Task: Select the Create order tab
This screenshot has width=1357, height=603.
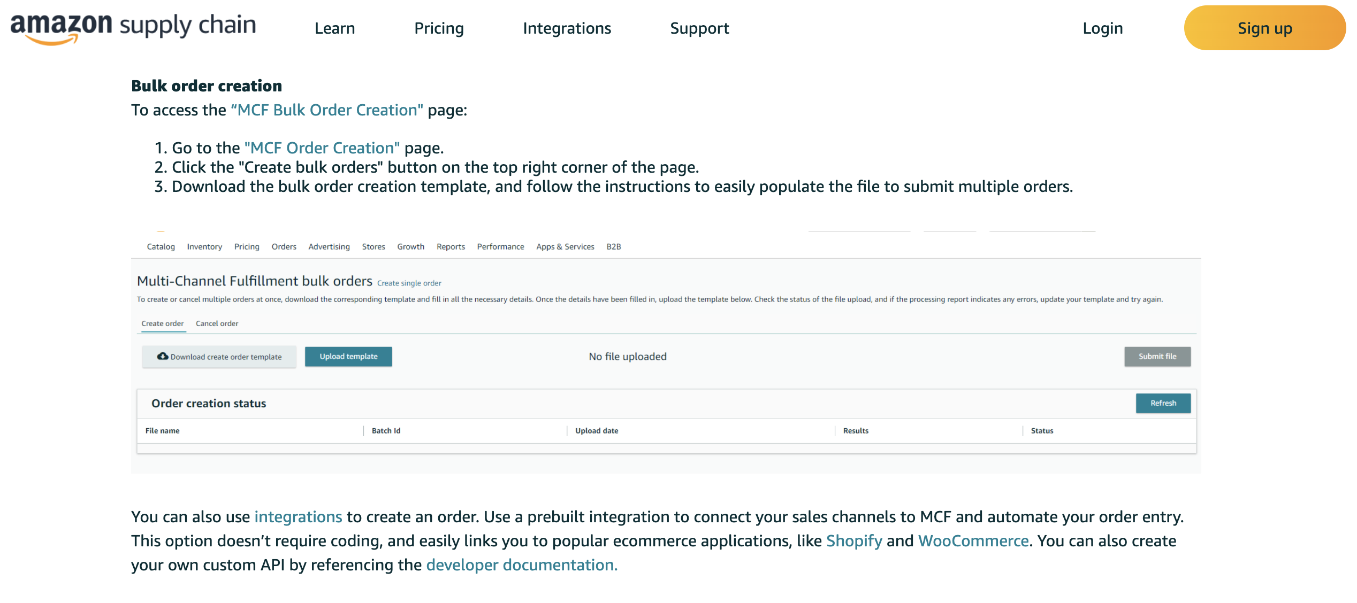Action: [x=162, y=323]
